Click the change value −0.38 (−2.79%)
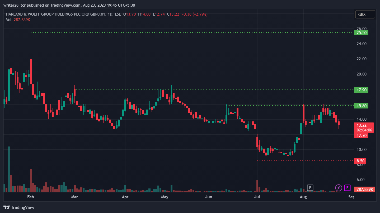The width and height of the screenshot is (380, 213). pos(194,14)
